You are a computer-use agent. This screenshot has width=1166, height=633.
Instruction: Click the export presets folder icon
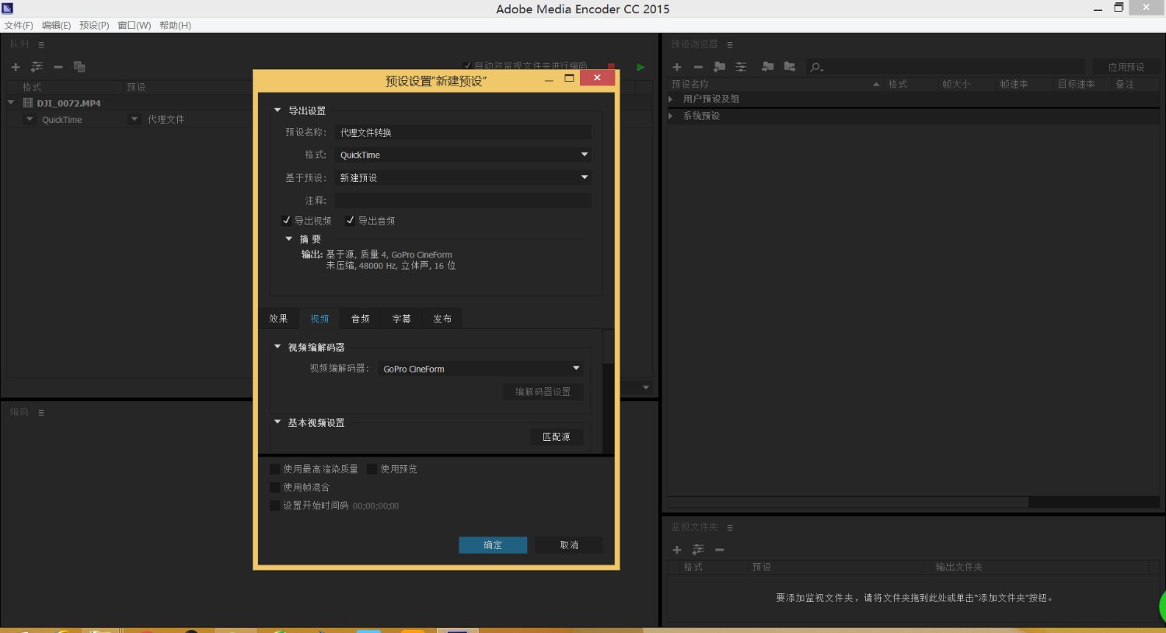790,67
